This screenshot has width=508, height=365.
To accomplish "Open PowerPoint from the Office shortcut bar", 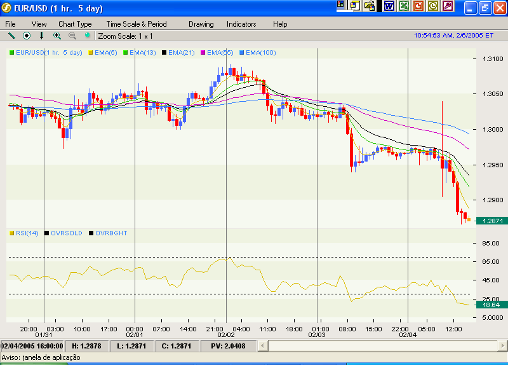I will 418,6.
